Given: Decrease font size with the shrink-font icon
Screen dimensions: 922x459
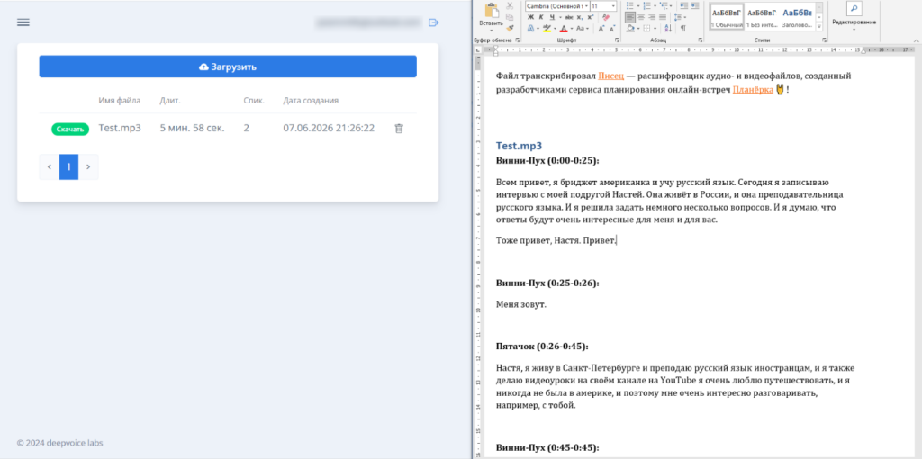Looking at the screenshot, I should [611, 28].
